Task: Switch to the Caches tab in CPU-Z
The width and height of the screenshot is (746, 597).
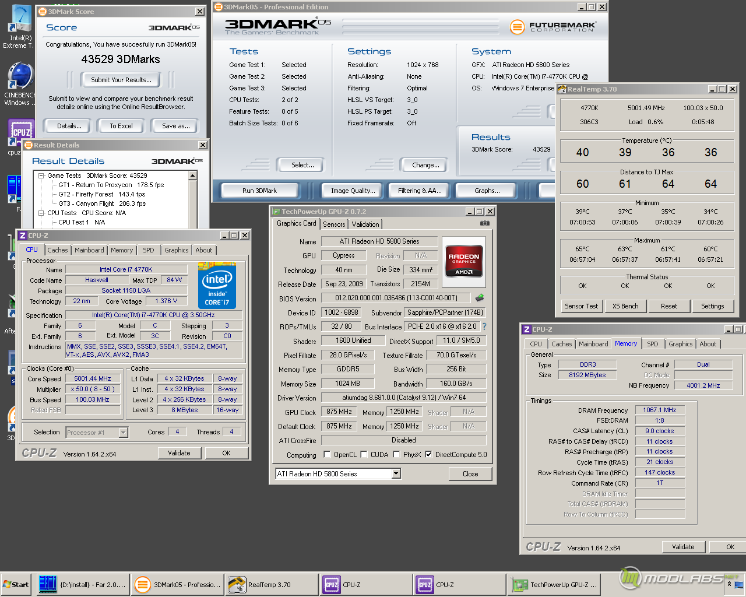Action: pyautogui.click(x=57, y=250)
